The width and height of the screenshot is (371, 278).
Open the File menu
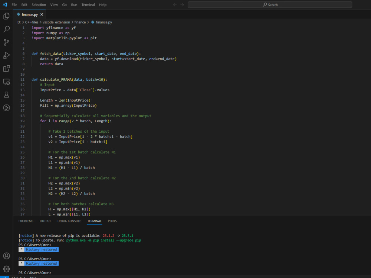coord(14,4)
